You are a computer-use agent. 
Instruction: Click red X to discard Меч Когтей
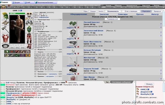point(78,65)
